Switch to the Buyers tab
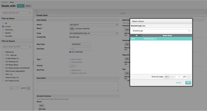This screenshot has width=207, height=111. (x=21, y=6)
